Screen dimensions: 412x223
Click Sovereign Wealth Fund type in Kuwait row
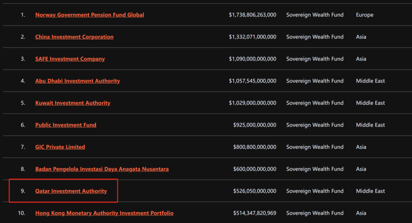click(x=315, y=103)
